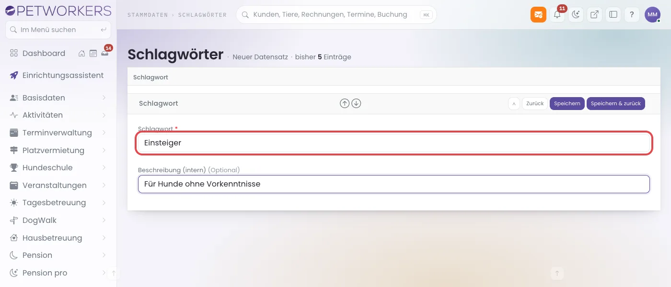The width and height of the screenshot is (671, 287).
Task: Expand the Tagesbetreuung chevron
Action: click(104, 202)
